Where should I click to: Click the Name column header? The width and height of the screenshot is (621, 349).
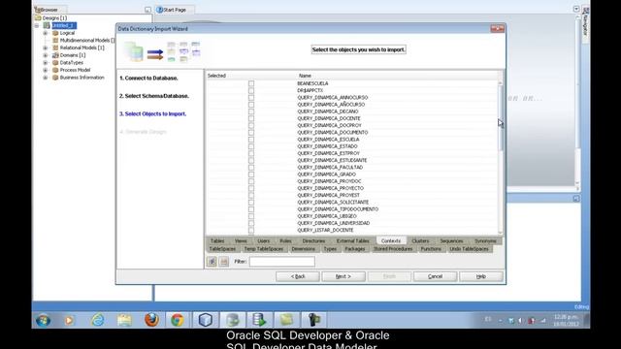[305, 76]
